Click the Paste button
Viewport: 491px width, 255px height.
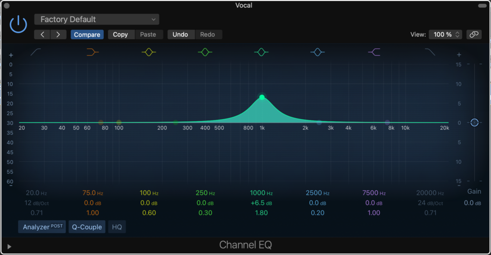148,34
